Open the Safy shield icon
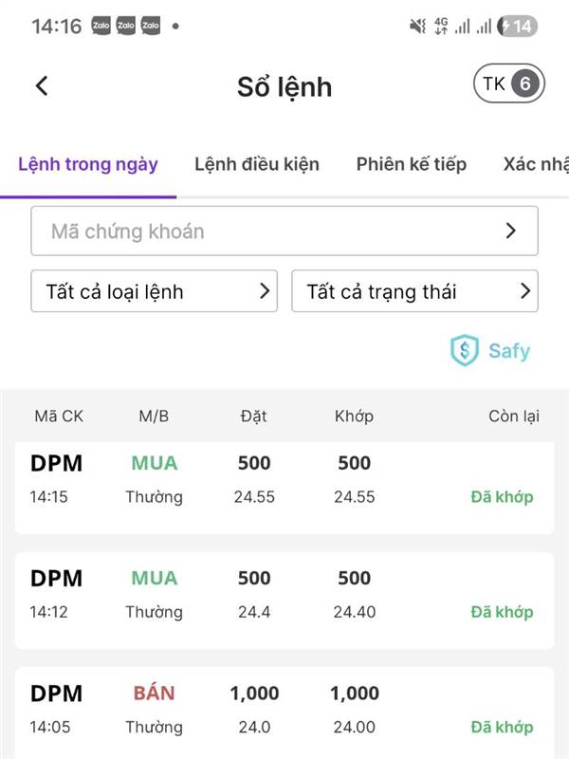569x759 pixels. [x=465, y=350]
